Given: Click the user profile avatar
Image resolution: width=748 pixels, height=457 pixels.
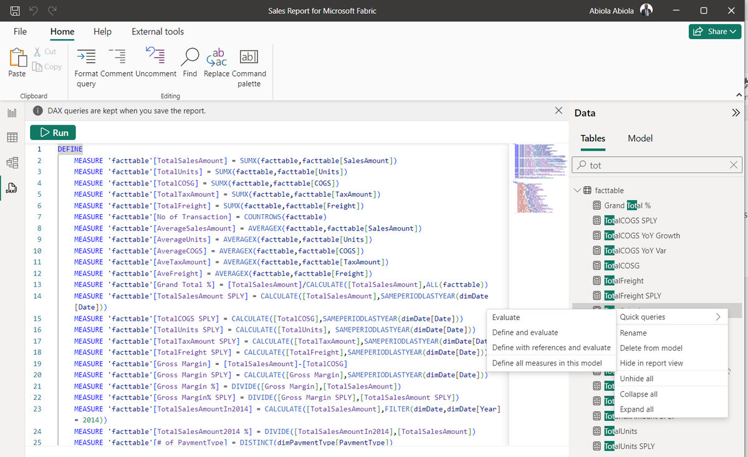Looking at the screenshot, I should click(x=646, y=11).
